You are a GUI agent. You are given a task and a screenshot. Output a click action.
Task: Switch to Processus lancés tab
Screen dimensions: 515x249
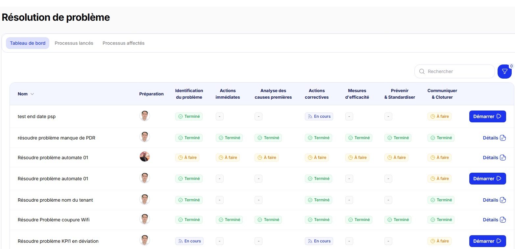74,43
